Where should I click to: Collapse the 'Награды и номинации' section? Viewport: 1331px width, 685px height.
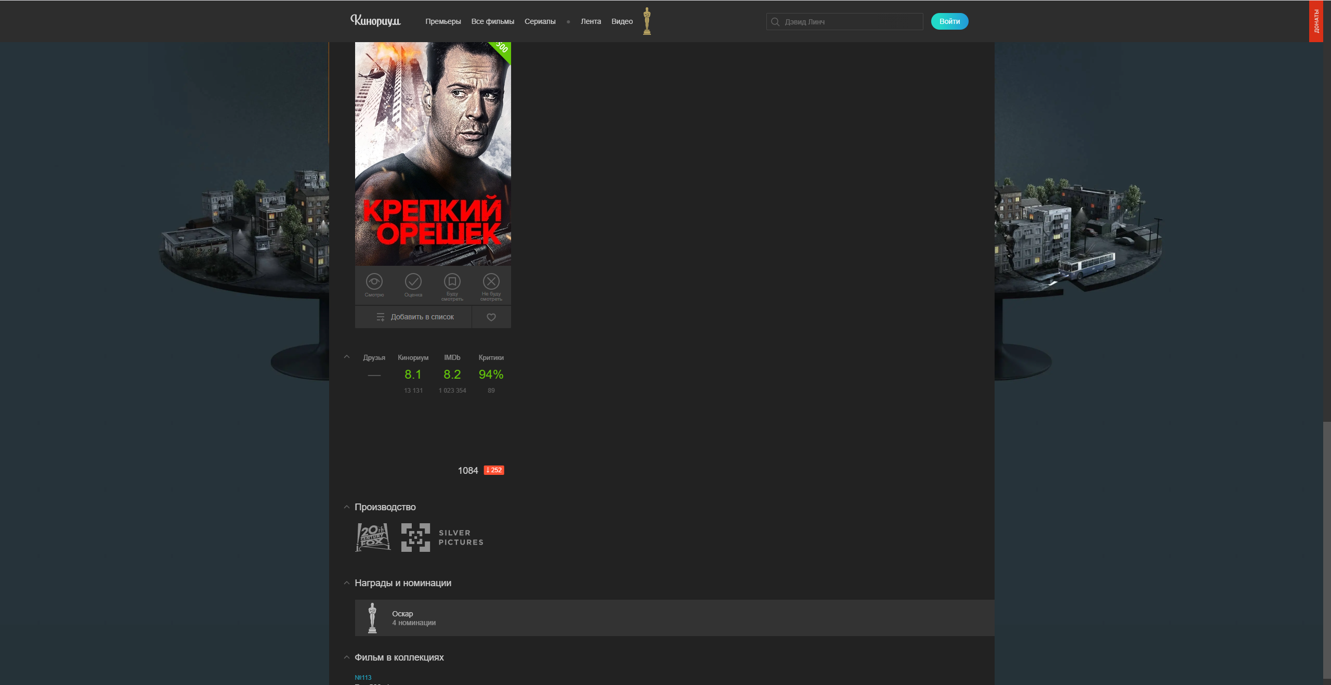[347, 583]
